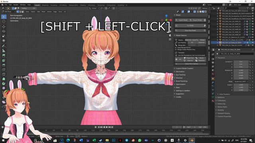Open the viewport Options dropdown
The width and height of the screenshot is (255, 143).
pos(206,8)
